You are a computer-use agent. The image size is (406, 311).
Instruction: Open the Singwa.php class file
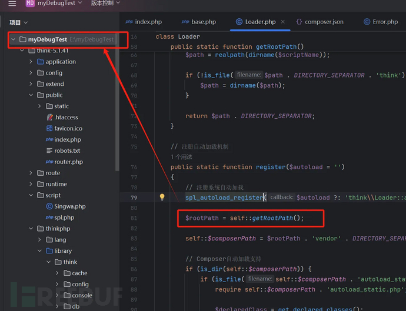click(69, 206)
